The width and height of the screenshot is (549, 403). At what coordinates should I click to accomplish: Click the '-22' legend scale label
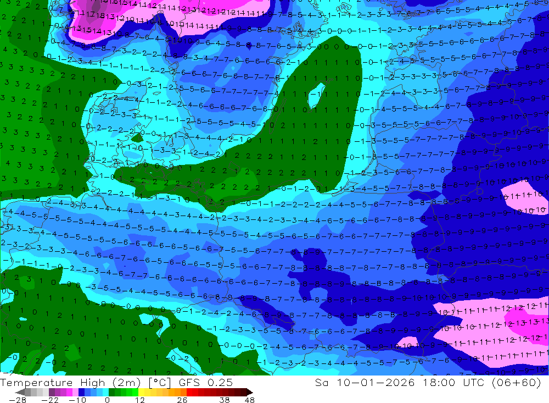click(50, 400)
